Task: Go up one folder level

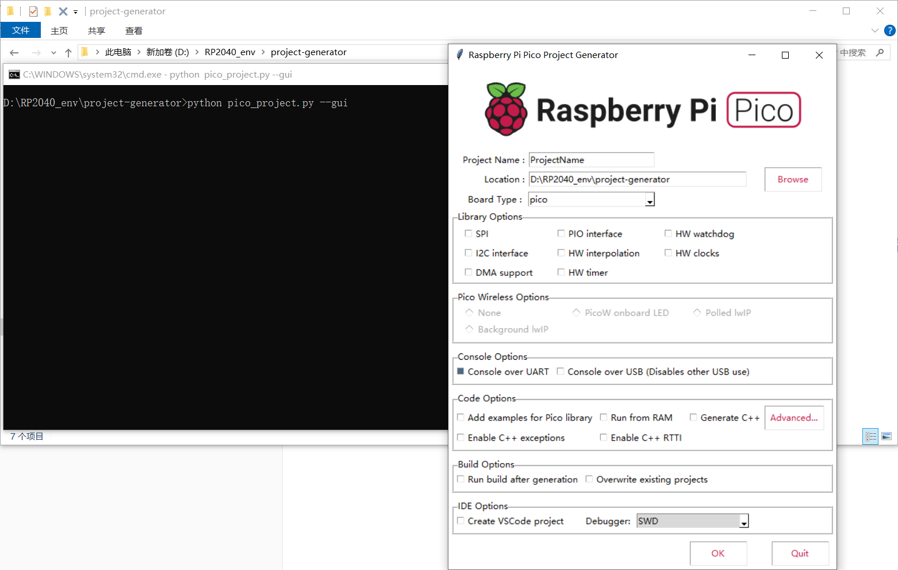Action: (68, 52)
